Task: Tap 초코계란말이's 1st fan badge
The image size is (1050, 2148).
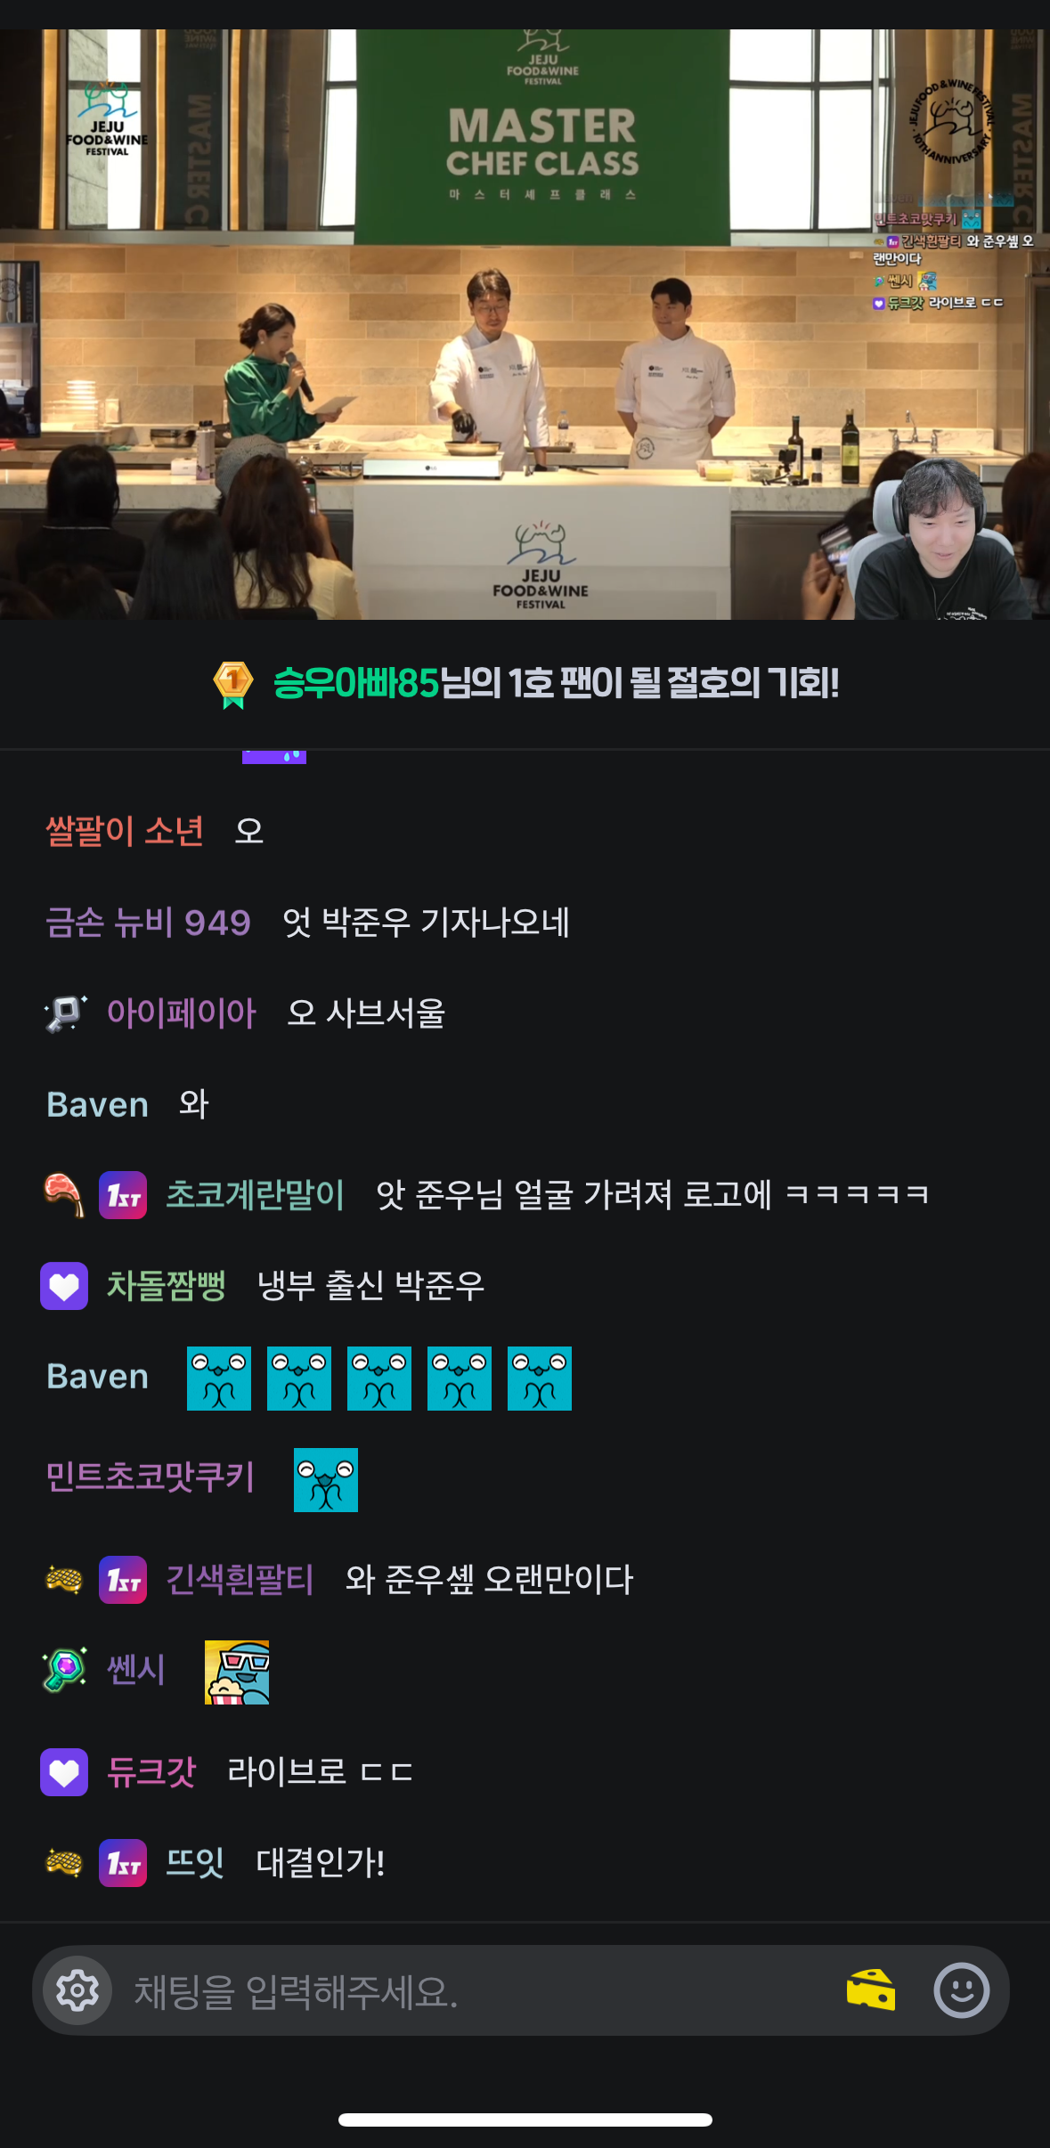Action: [x=123, y=1195]
